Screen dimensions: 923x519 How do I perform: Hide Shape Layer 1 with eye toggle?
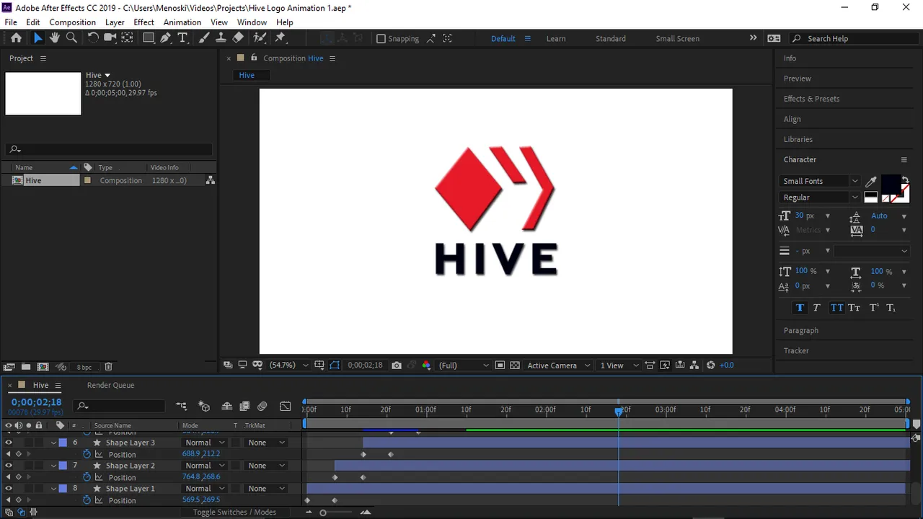coord(9,489)
